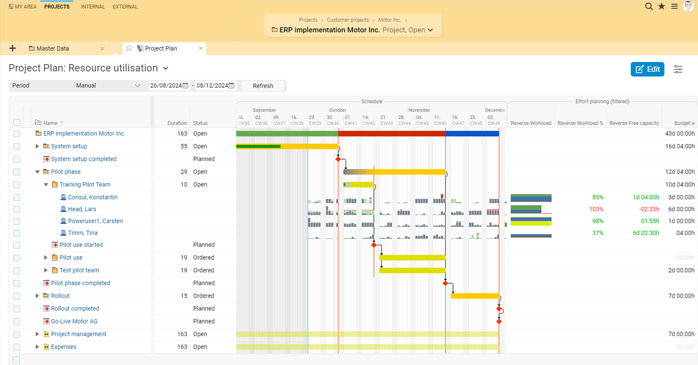Check the Expenses row checkbox
The width and height of the screenshot is (698, 365).
(x=17, y=347)
